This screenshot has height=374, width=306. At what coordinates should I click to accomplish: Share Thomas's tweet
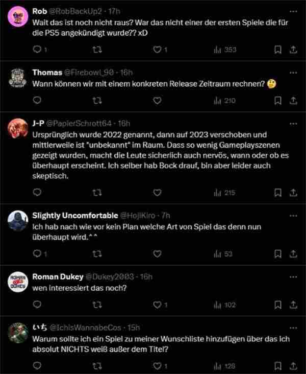point(293,101)
